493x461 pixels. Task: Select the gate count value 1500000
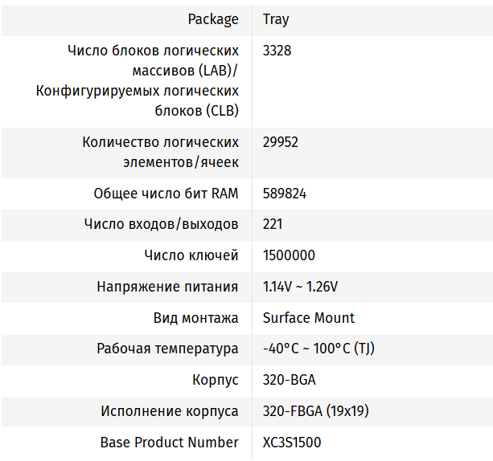click(x=289, y=255)
